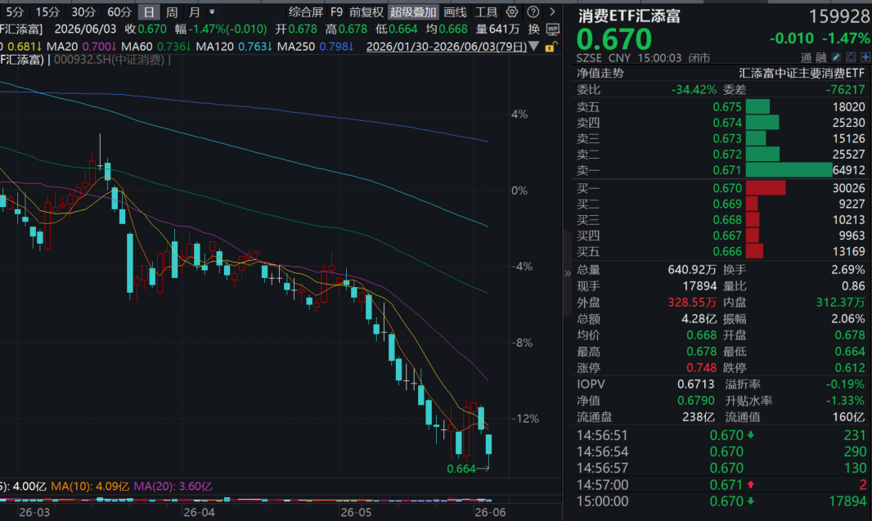Toggle the orange padlock date-range lock
The width and height of the screenshot is (872, 521).
click(550, 47)
